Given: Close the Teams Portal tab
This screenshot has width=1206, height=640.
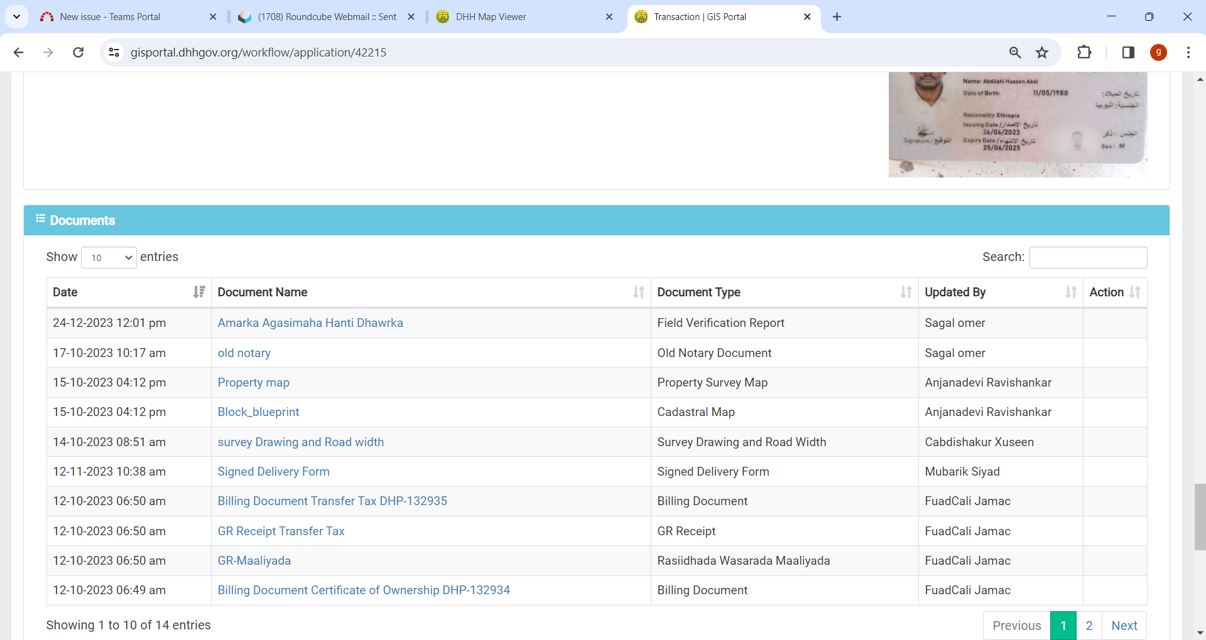Looking at the screenshot, I should click(x=213, y=17).
